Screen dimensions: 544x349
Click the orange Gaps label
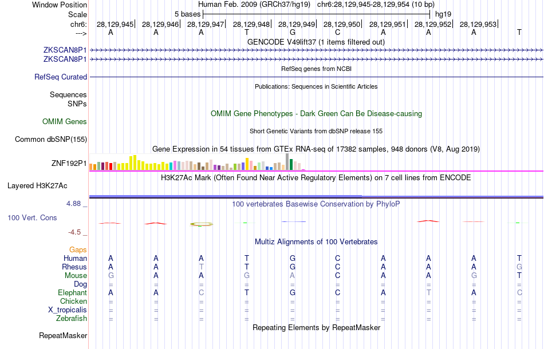point(78,249)
